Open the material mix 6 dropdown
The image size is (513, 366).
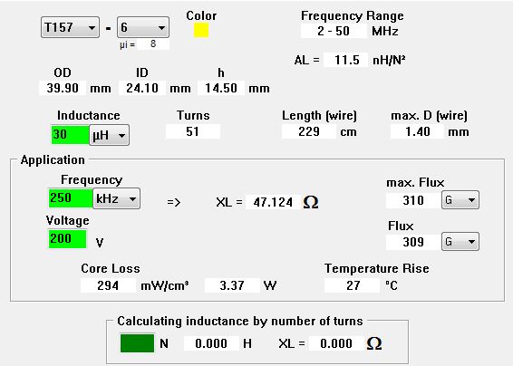point(143,27)
